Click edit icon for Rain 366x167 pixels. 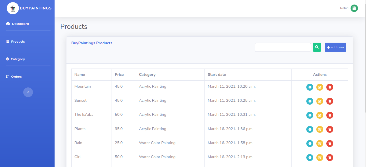coord(320,143)
